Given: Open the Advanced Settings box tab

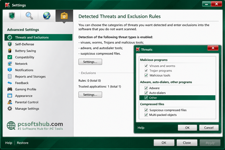Looking at the screenshot, I should [64, 16].
